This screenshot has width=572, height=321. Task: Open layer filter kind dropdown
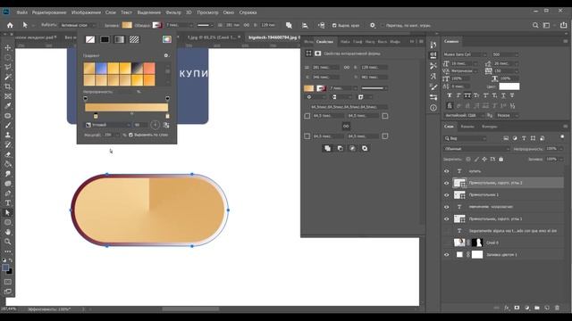pos(465,138)
